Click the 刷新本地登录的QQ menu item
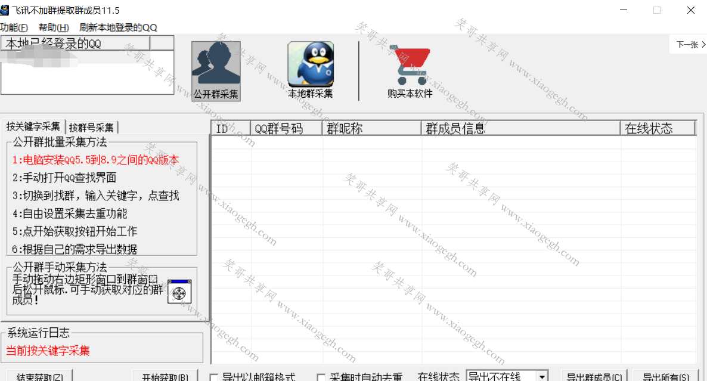Image resolution: width=707 pixels, height=381 pixels. 118,27
